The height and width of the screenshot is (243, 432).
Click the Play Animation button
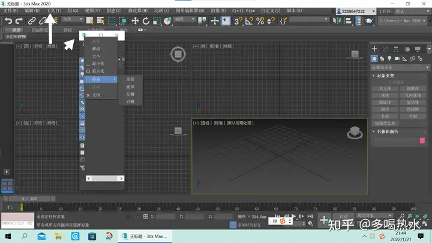(293, 216)
